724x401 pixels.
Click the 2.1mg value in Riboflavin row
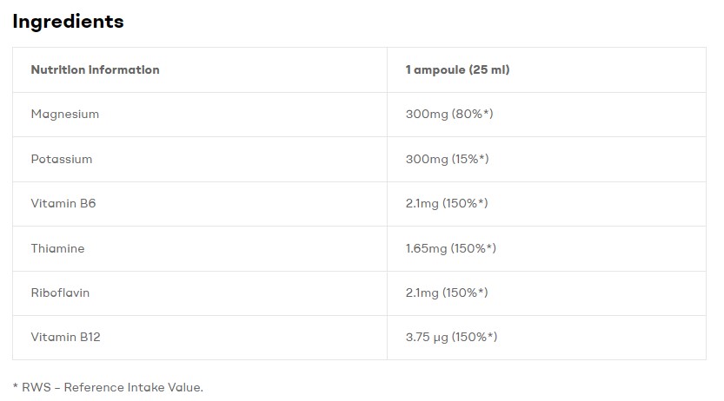[422, 293]
